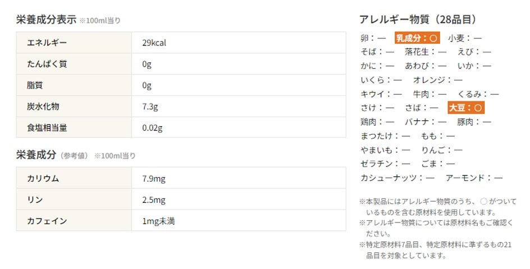530x269 pixels.
Task: Click the たんぱく質 row label
Action: (x=47, y=64)
